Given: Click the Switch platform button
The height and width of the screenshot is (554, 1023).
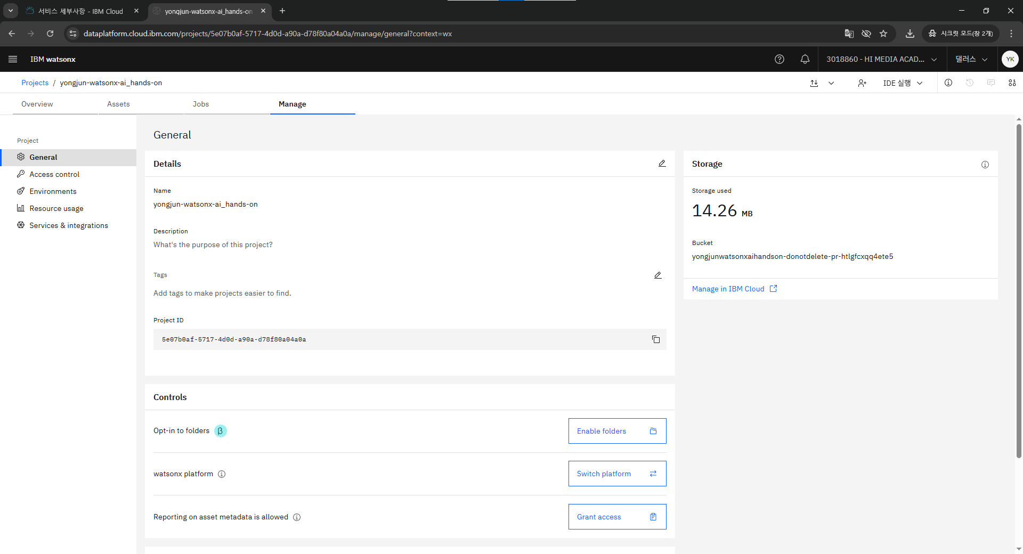Looking at the screenshot, I should 617,474.
